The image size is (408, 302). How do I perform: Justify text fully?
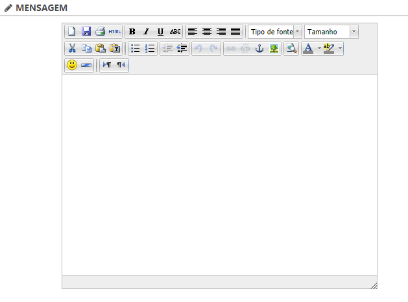tap(235, 32)
